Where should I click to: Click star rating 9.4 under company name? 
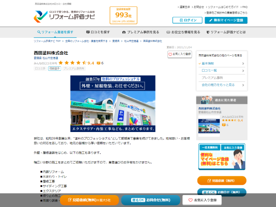pos(76,63)
